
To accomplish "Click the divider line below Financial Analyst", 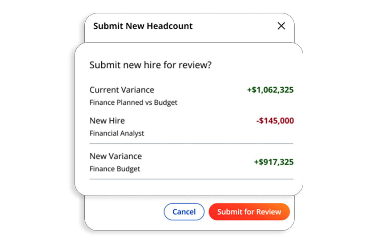I will click(191, 143).
